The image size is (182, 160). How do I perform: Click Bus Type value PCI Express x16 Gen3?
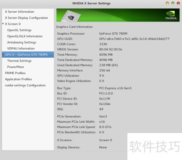point(115,88)
